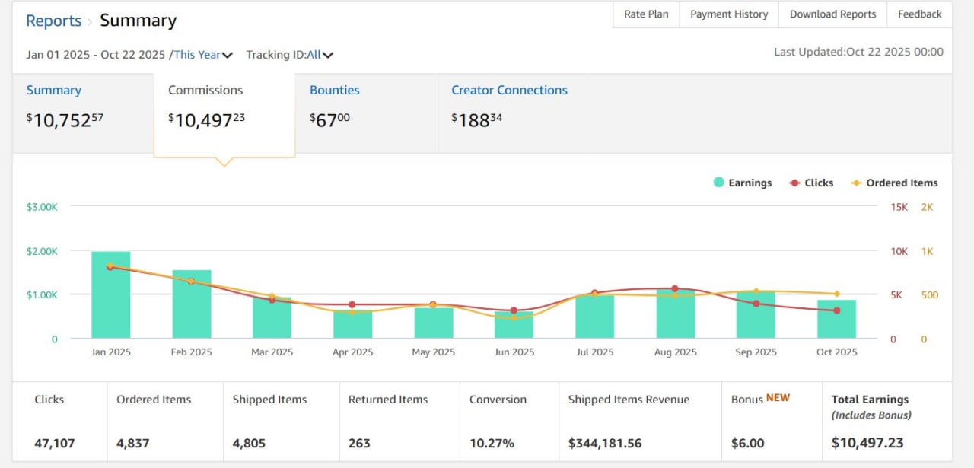Click the Aug 2025 clicks data point
Screen dimensions: 974x468
coord(675,288)
